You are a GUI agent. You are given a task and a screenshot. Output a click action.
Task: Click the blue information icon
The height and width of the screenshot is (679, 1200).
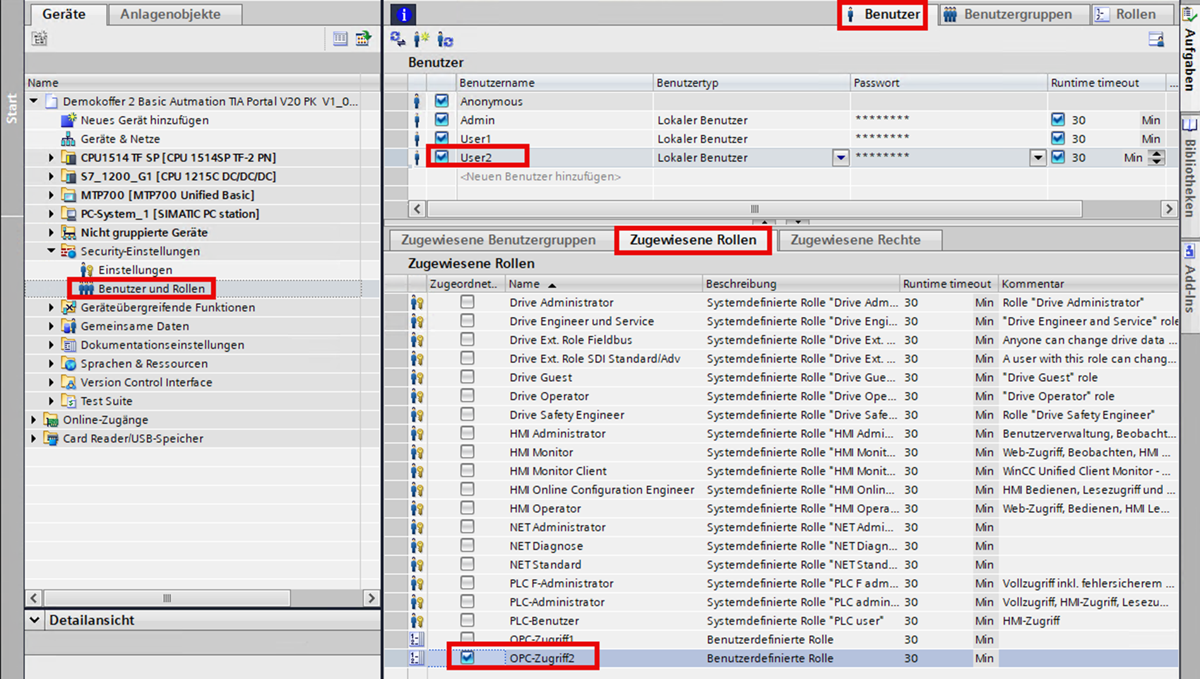tap(403, 14)
